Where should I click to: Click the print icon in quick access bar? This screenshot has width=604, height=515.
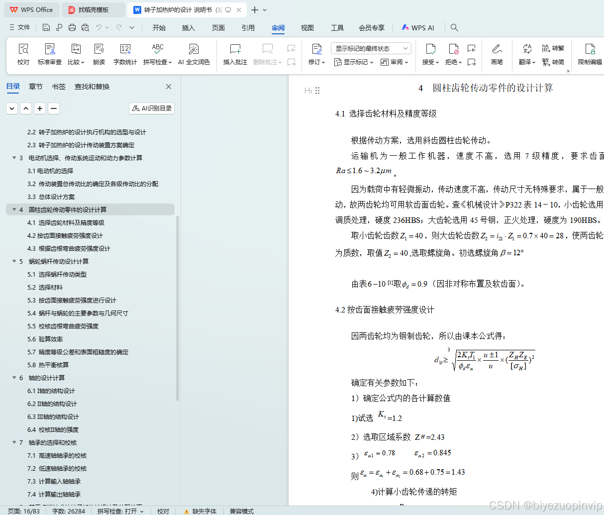click(x=72, y=27)
